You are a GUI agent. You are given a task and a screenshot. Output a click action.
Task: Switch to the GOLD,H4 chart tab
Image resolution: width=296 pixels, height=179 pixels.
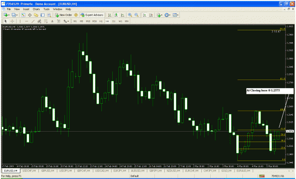[226, 170]
